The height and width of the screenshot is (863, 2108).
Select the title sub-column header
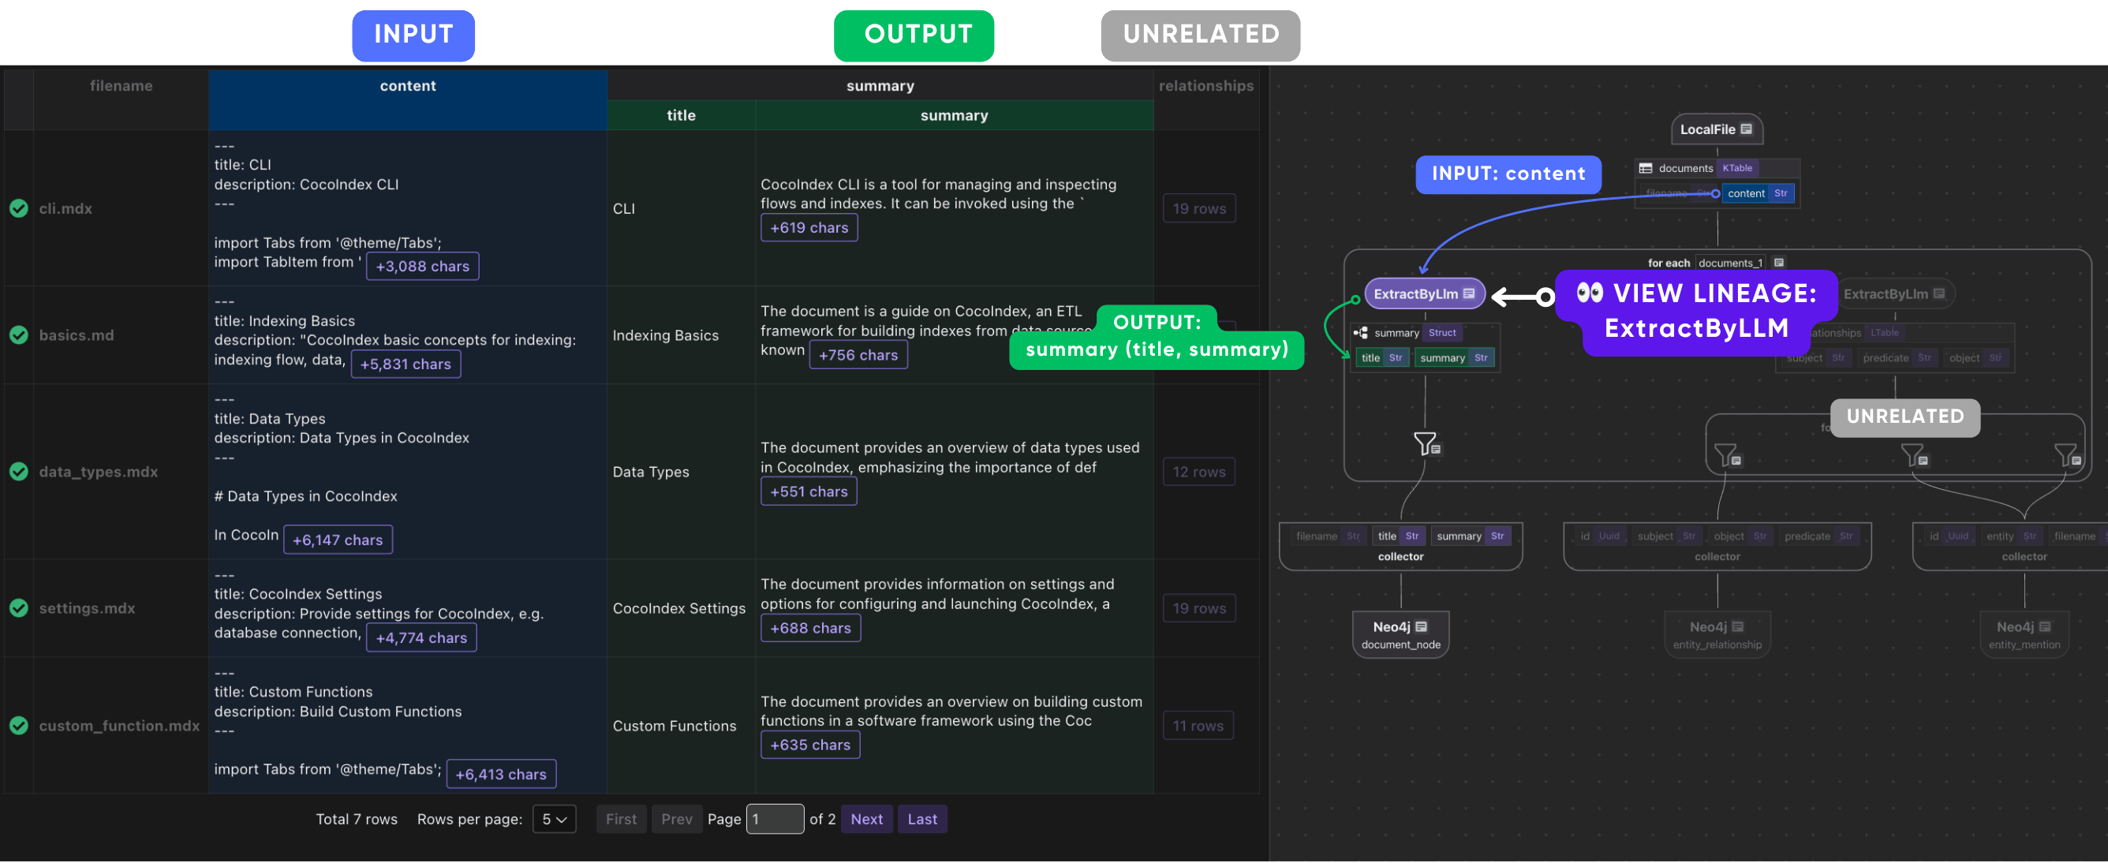pyautogui.click(x=681, y=115)
